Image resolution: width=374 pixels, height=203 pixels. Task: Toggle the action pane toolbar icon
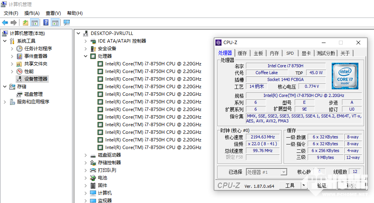[55, 22]
